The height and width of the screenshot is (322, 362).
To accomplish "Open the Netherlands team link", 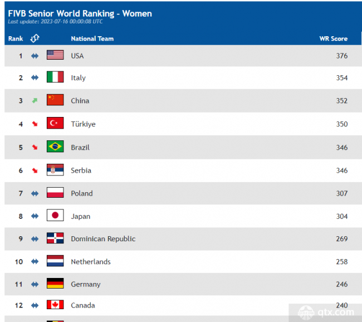I will (x=91, y=261).
